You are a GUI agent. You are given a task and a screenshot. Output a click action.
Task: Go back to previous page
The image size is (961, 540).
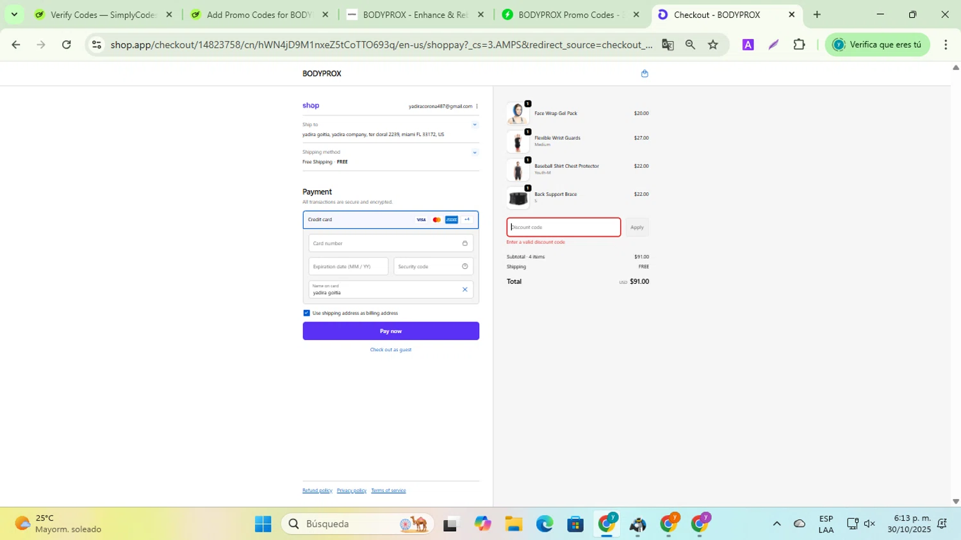16,45
